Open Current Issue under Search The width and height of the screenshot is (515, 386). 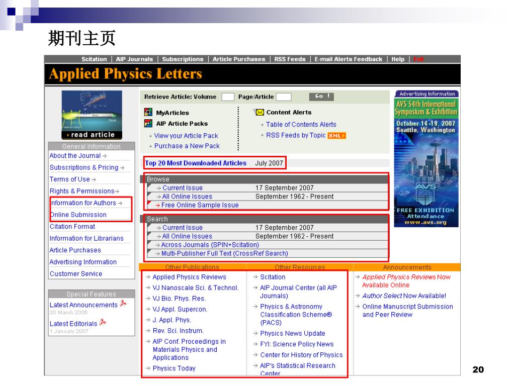click(x=182, y=228)
